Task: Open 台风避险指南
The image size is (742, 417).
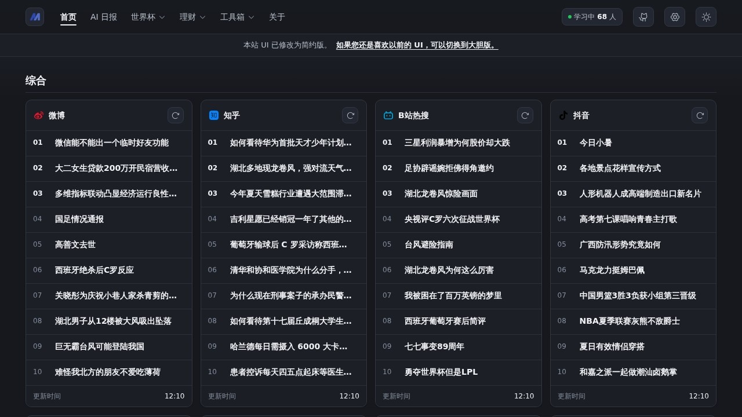Action: point(429,244)
